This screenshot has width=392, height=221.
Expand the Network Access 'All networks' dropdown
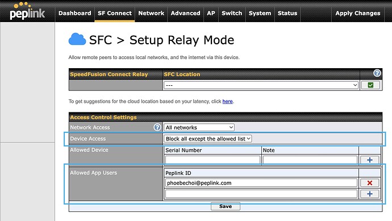tap(199, 127)
